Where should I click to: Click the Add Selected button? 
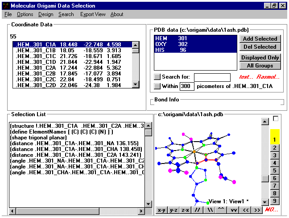[260, 39]
